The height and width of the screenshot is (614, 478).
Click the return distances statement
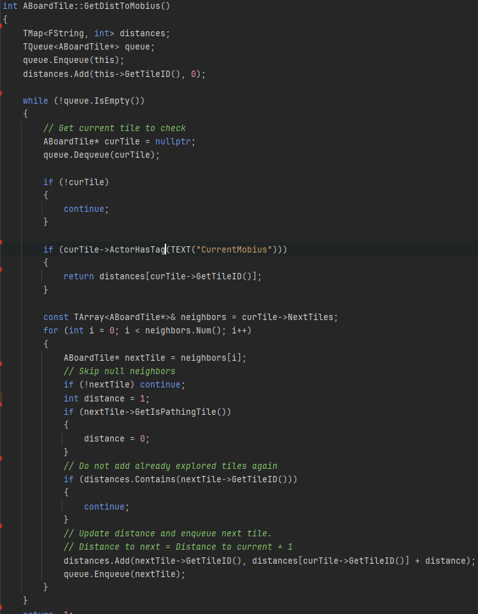162,277
